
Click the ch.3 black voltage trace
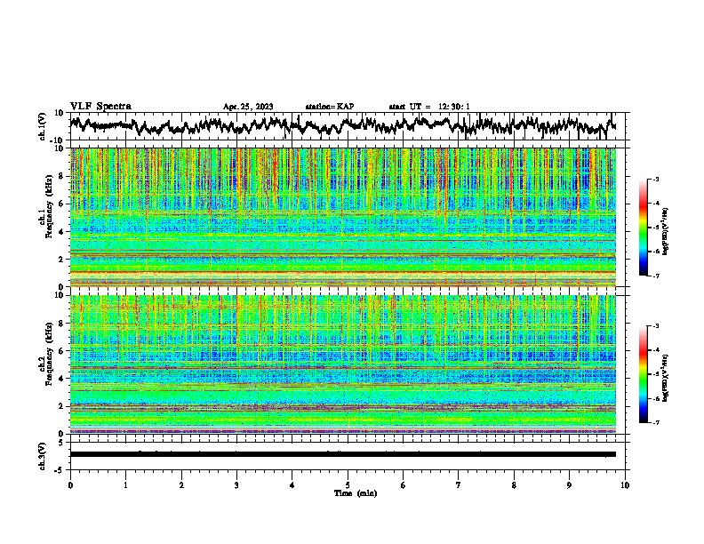[x=343, y=454]
